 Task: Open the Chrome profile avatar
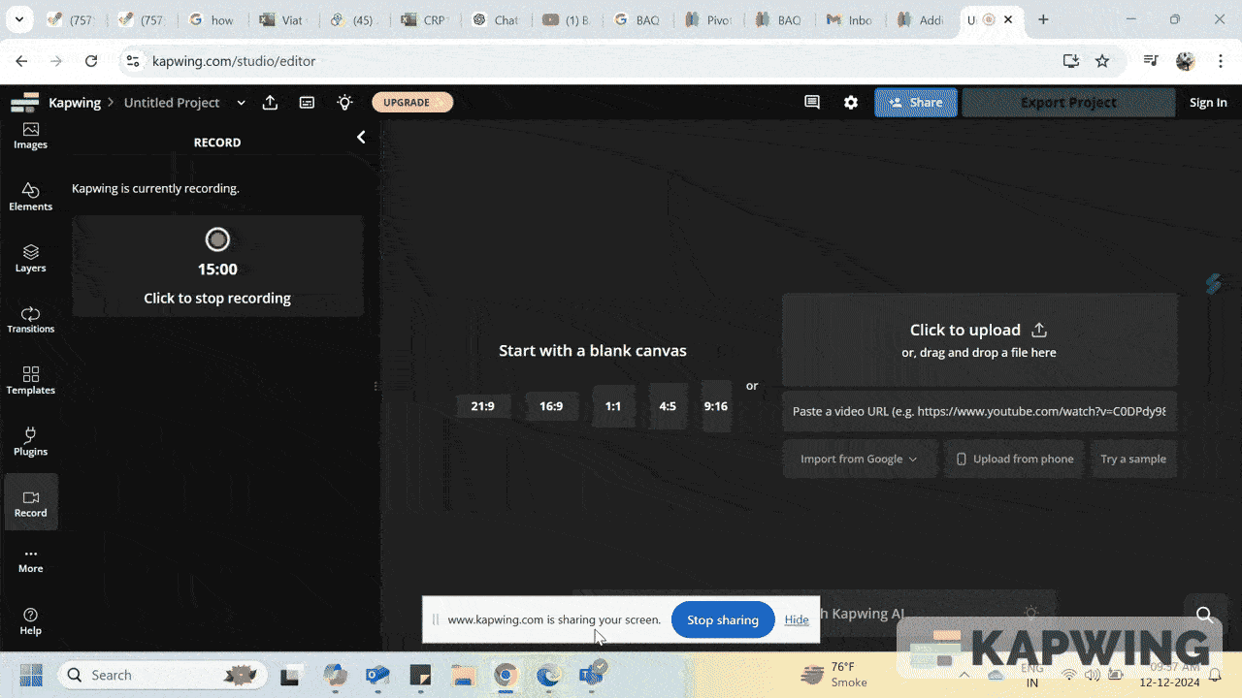click(1185, 60)
